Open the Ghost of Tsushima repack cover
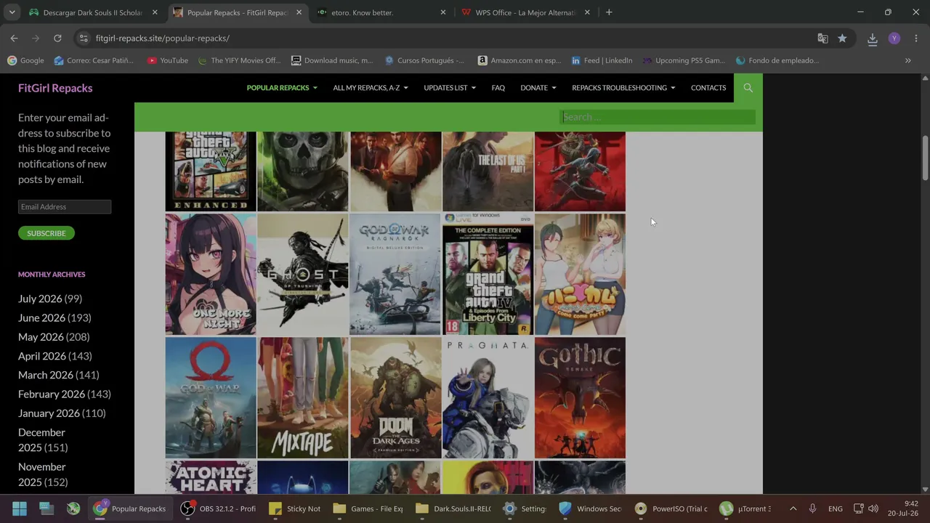Screen dimensions: 930x523 point(303,275)
